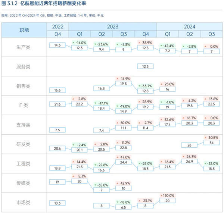Click the 'IT 类' row label
The height and width of the screenshot is (213, 224).
pyautogui.click(x=23, y=106)
